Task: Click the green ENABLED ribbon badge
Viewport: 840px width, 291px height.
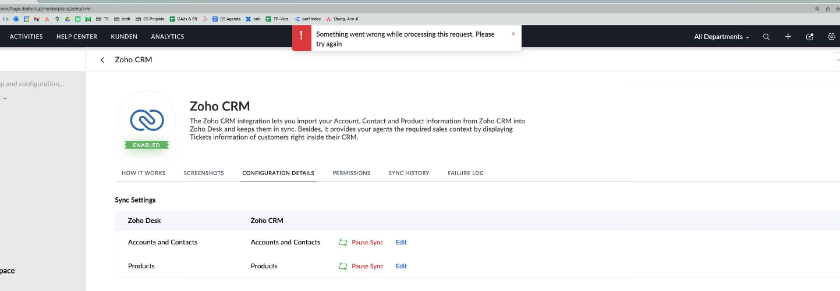Action: 147,145
